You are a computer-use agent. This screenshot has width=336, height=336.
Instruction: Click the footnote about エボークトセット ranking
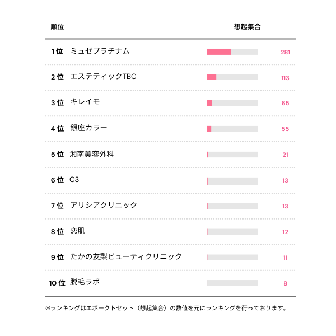(166, 308)
